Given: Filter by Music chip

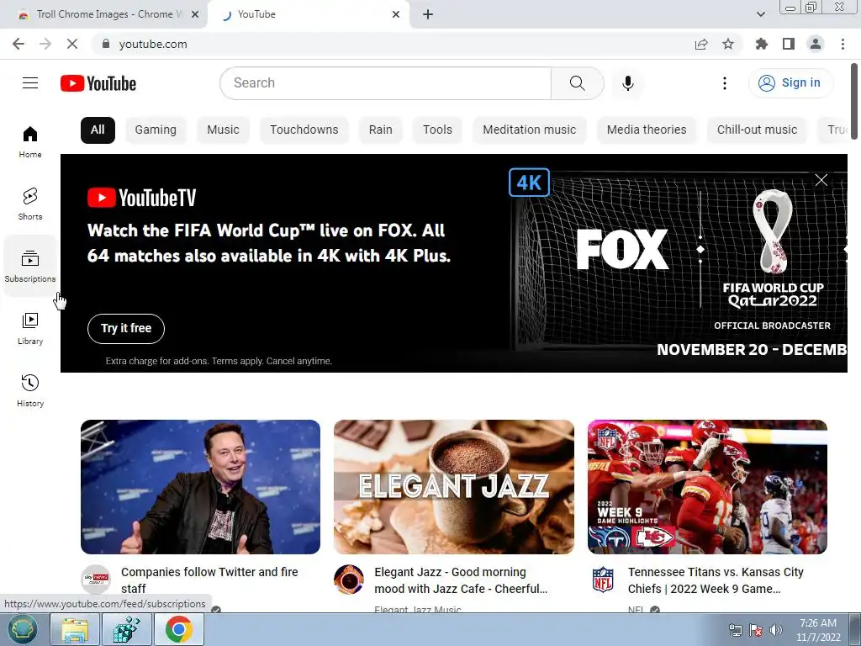Looking at the screenshot, I should pos(223,130).
